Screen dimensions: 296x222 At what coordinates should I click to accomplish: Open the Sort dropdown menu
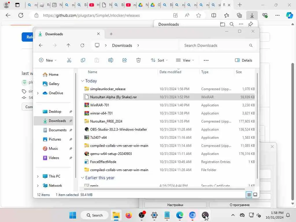point(159,60)
